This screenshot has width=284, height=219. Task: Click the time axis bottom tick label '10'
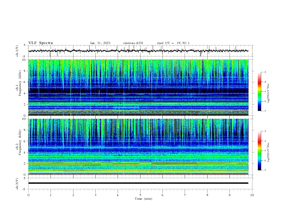coord(252,195)
